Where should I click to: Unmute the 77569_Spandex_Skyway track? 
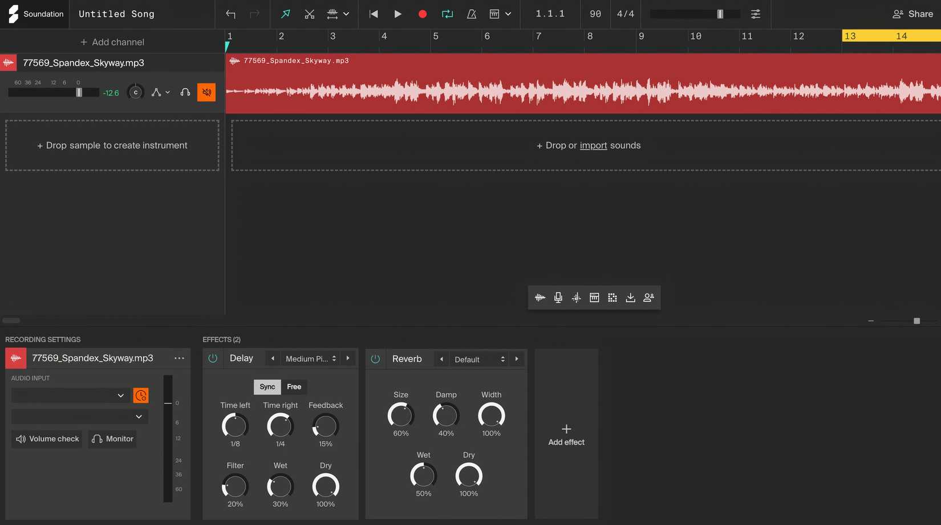click(x=206, y=92)
